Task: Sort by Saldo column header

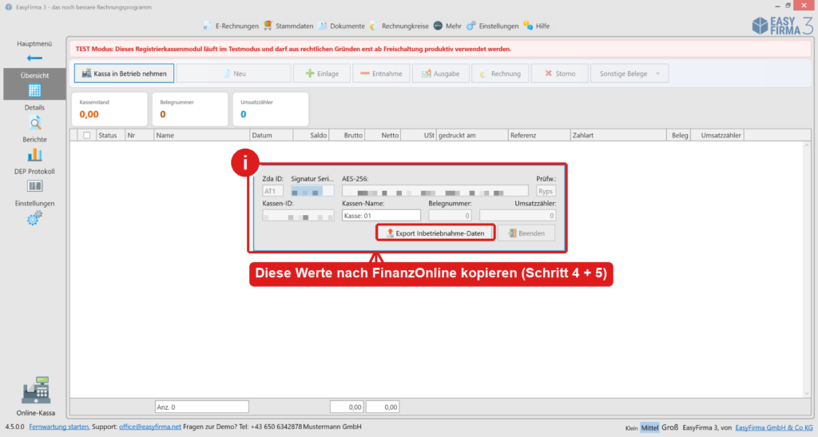Action: (312, 135)
